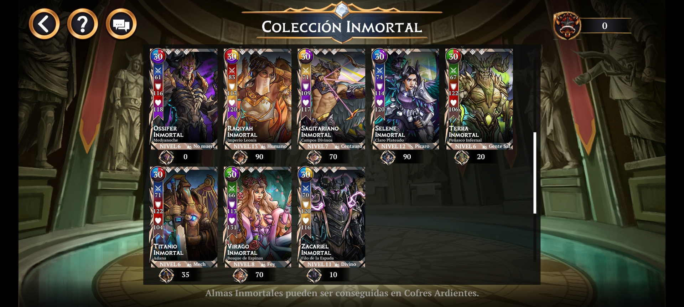Tap the skull badge currency icon
This screenshot has height=307, width=684.
[567, 25]
